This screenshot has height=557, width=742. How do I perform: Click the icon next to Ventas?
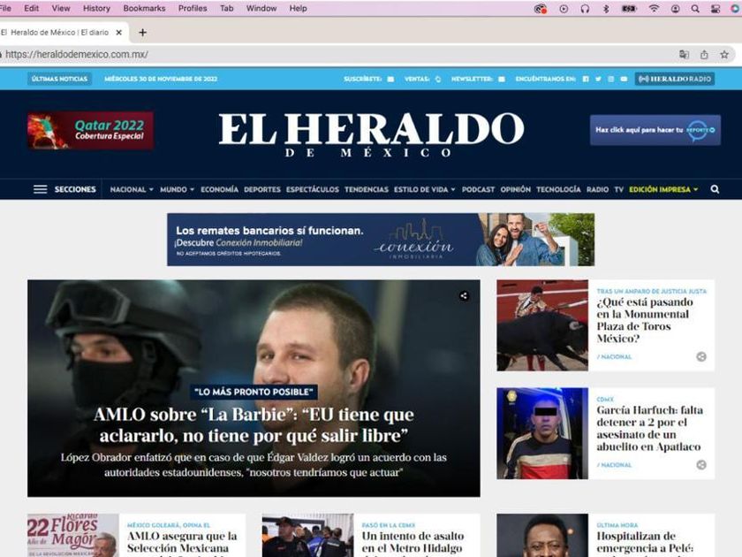438,79
